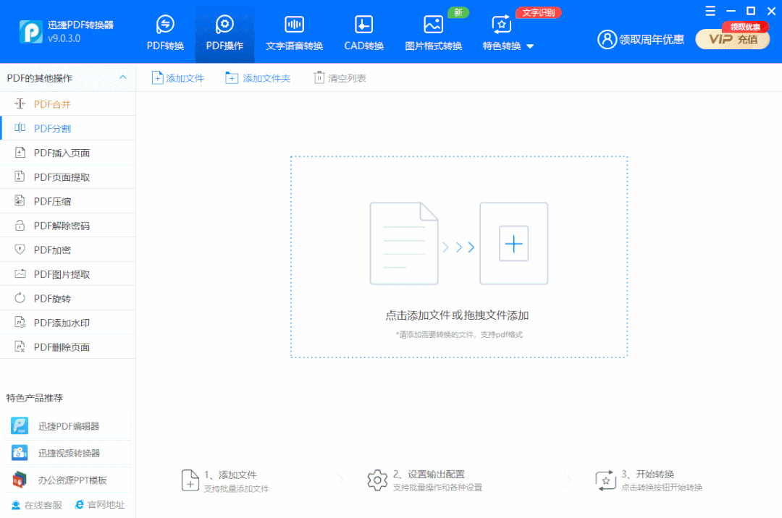Open 迅捷视频转换器 product recommendation
Viewport: 782px width, 518px height.
click(68, 453)
